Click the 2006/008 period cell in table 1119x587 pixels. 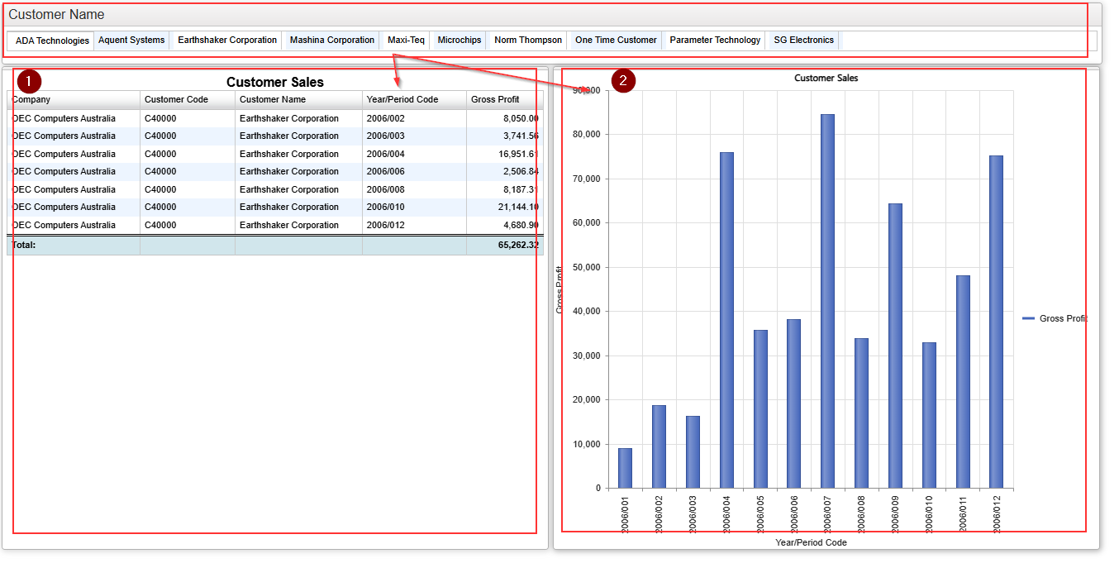414,189
